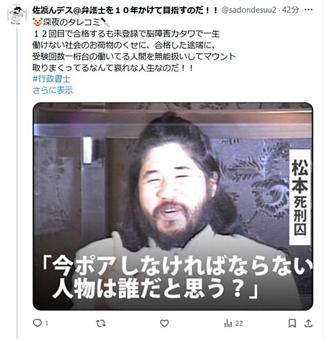
Task: Click the view count number 22
Action: point(239,323)
